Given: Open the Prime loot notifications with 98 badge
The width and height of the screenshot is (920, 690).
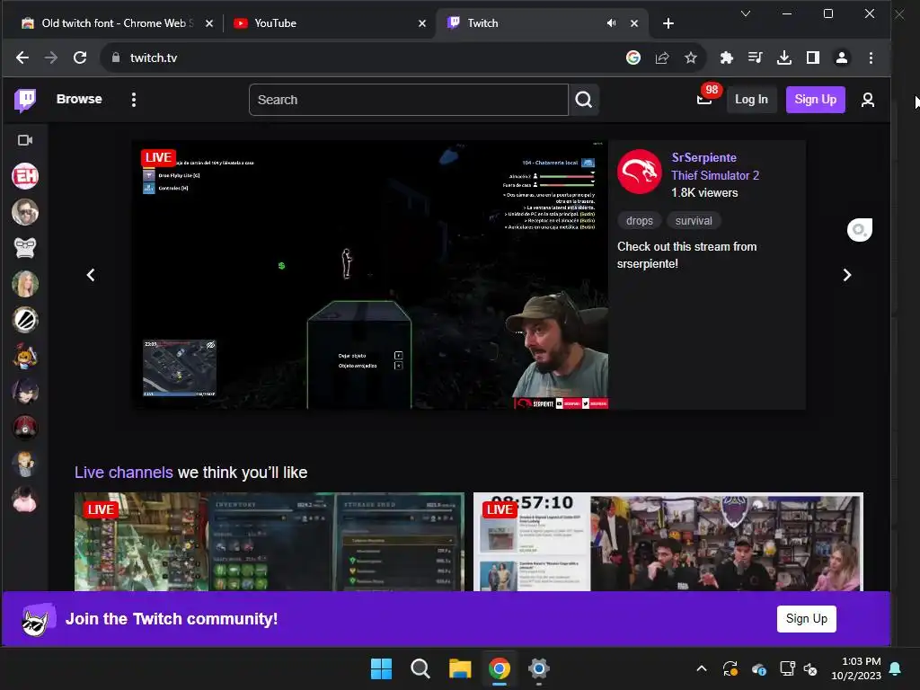Looking at the screenshot, I should pos(704,99).
